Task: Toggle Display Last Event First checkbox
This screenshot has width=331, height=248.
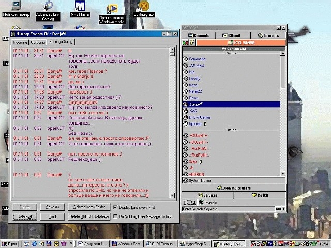Action: (x=115, y=207)
